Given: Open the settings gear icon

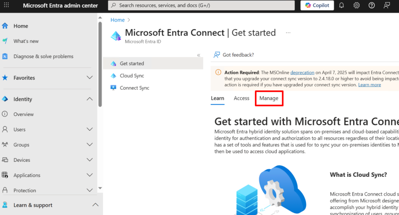Looking at the screenshot, I should tap(357, 5).
